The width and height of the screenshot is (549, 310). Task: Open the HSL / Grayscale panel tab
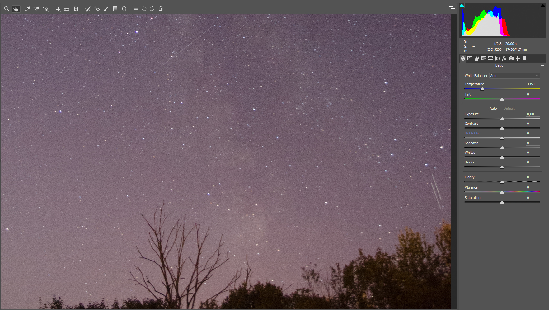click(484, 59)
